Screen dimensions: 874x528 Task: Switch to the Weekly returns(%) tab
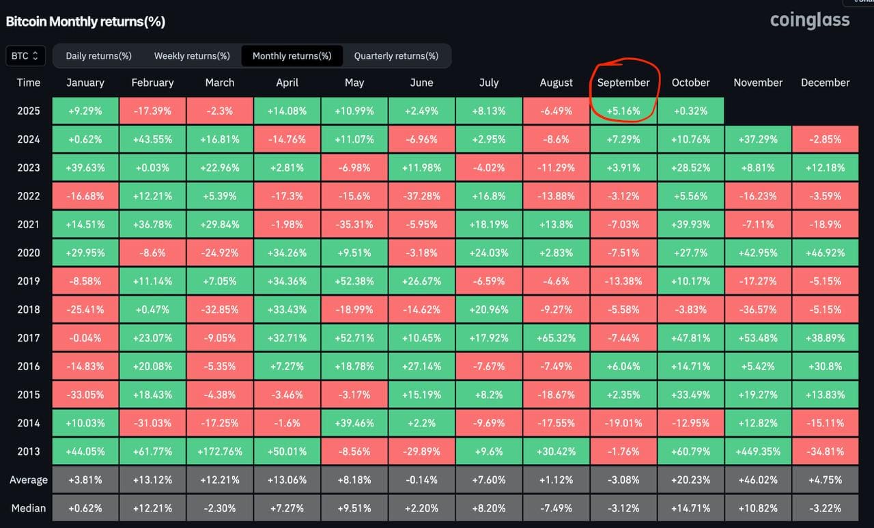tap(192, 55)
